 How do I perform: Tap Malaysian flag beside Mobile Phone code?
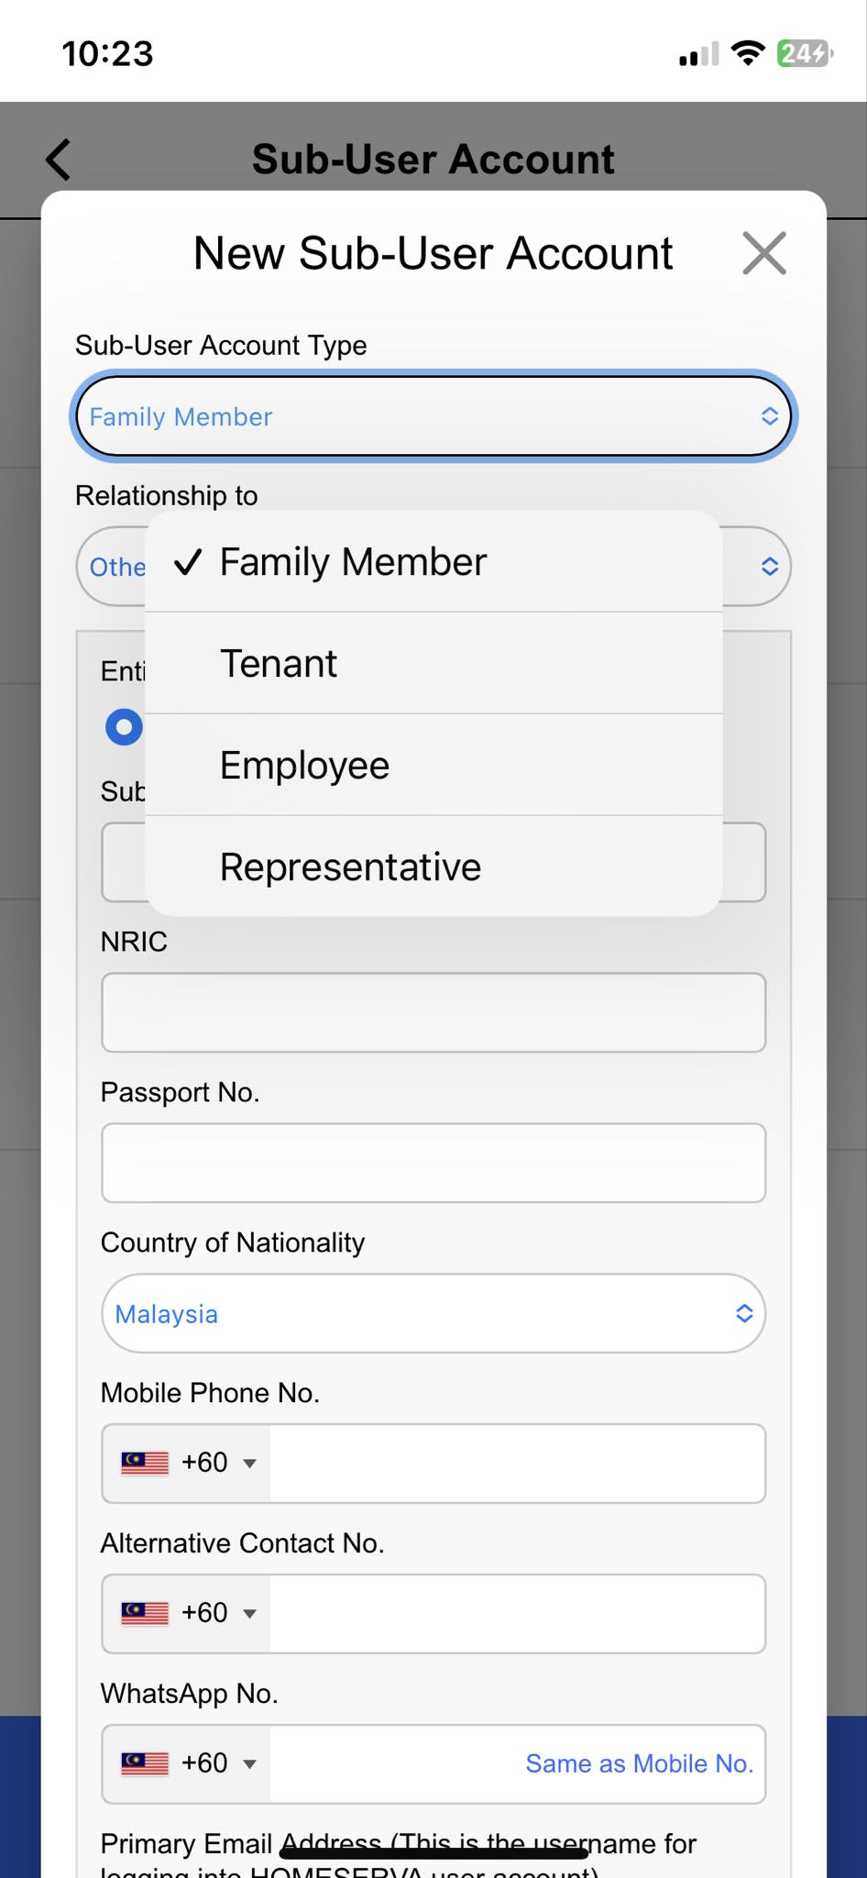coord(147,1463)
